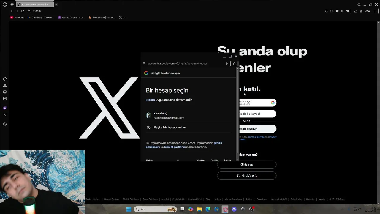Image resolution: width=380 pixels, height=214 pixels.
Task: Open the Kariyer footer link
Action: [217, 199]
